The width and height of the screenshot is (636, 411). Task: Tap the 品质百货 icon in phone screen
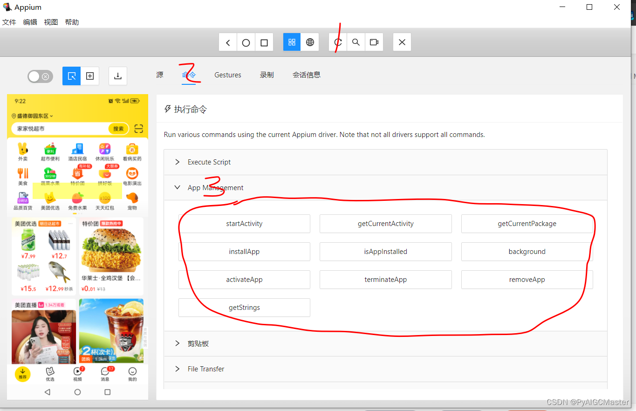(x=23, y=201)
